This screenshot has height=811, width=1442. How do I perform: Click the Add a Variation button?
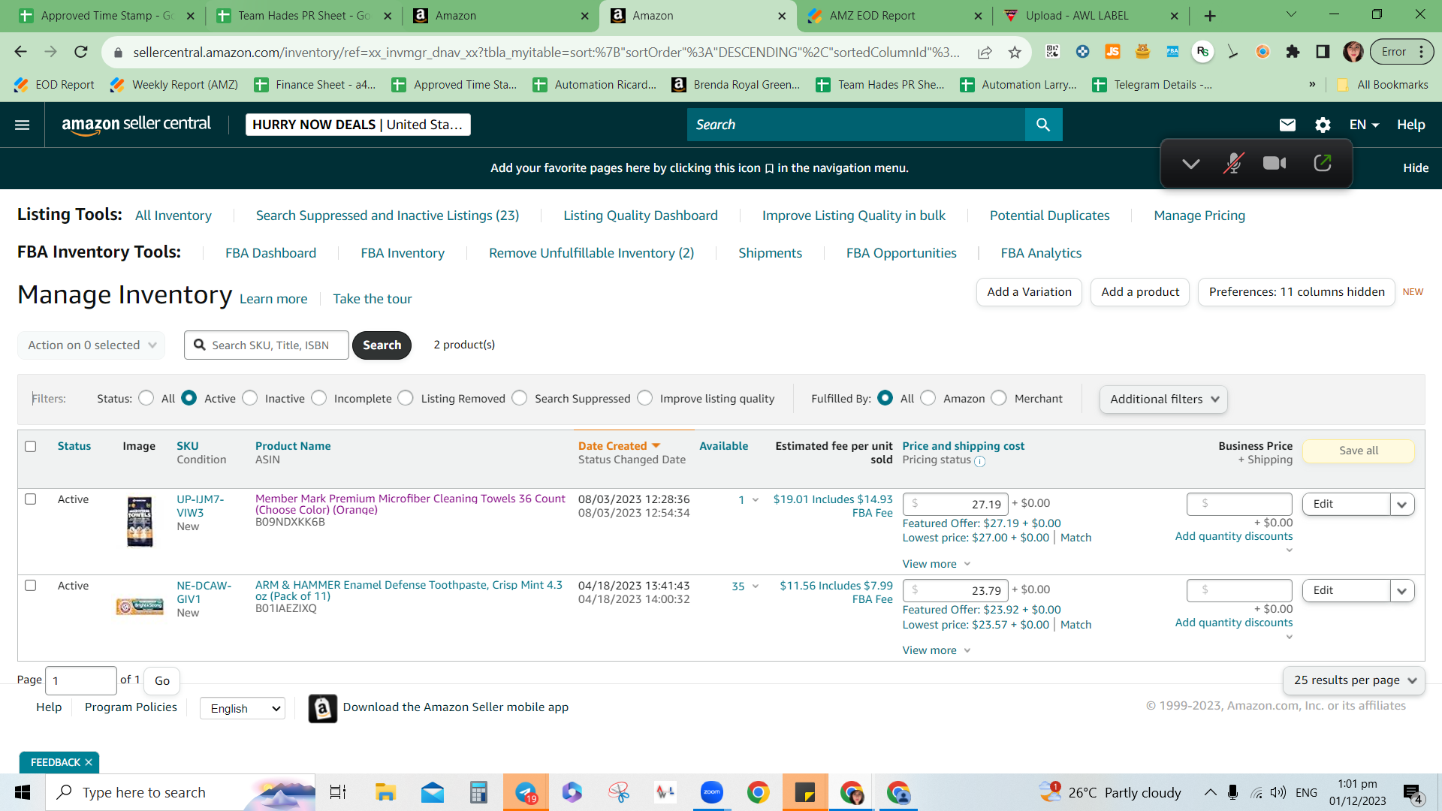click(x=1029, y=292)
